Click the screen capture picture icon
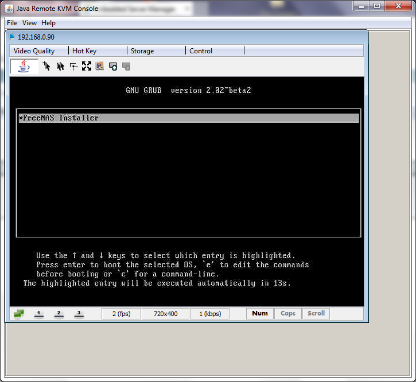 click(100, 67)
